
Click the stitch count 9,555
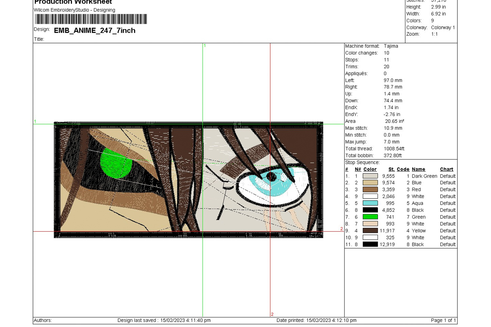coord(388,176)
